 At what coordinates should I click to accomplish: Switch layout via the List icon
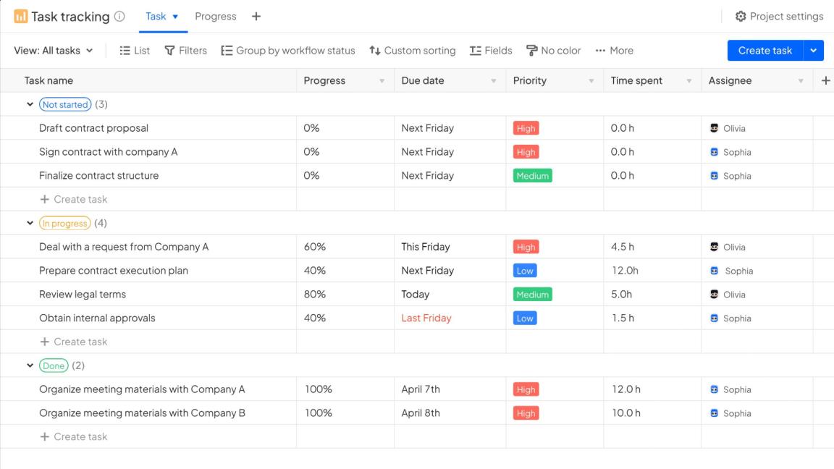pyautogui.click(x=125, y=51)
